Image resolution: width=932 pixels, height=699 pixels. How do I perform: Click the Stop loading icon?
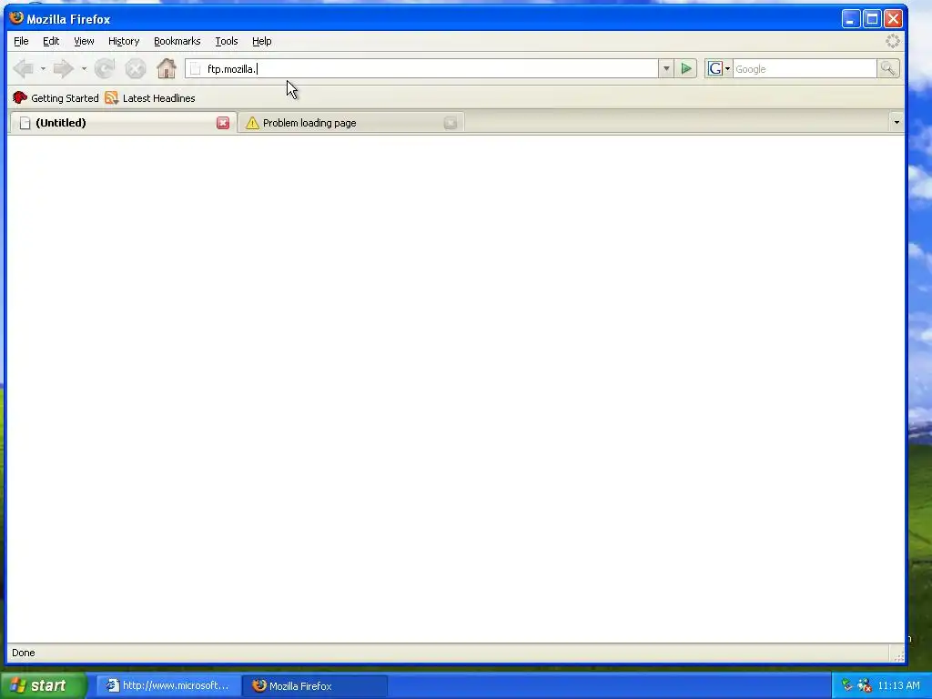click(136, 69)
